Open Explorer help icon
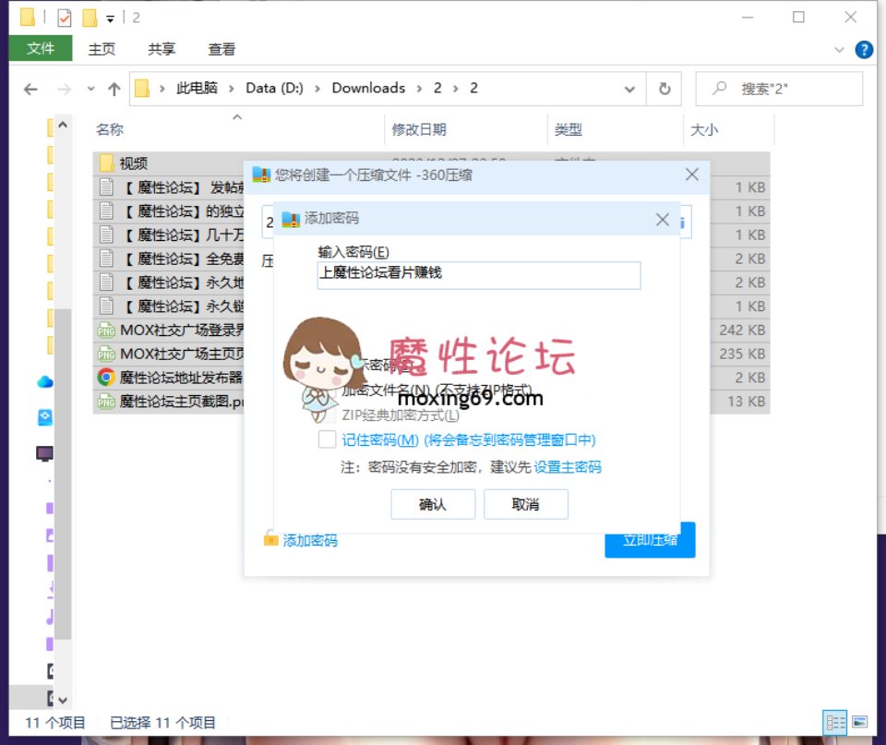 click(x=864, y=50)
